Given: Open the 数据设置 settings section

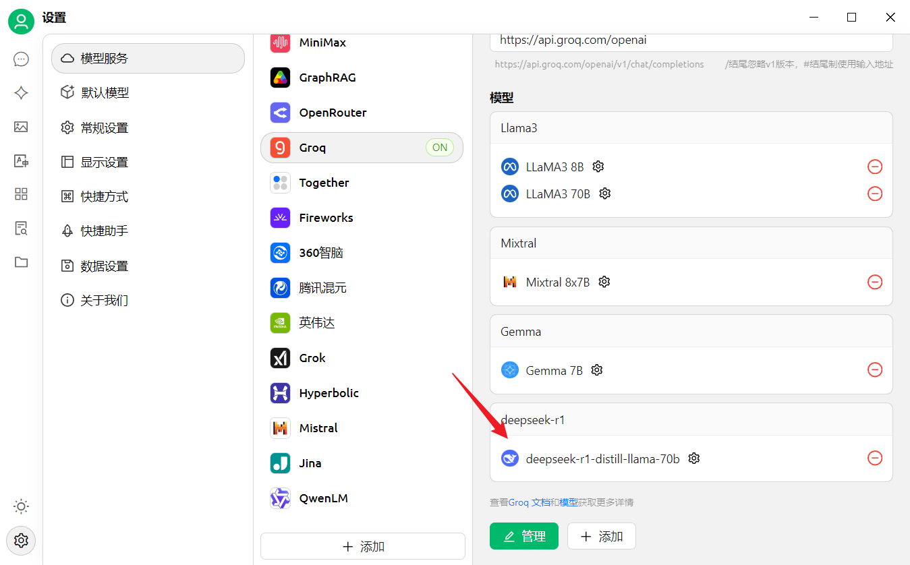Looking at the screenshot, I should pos(148,266).
